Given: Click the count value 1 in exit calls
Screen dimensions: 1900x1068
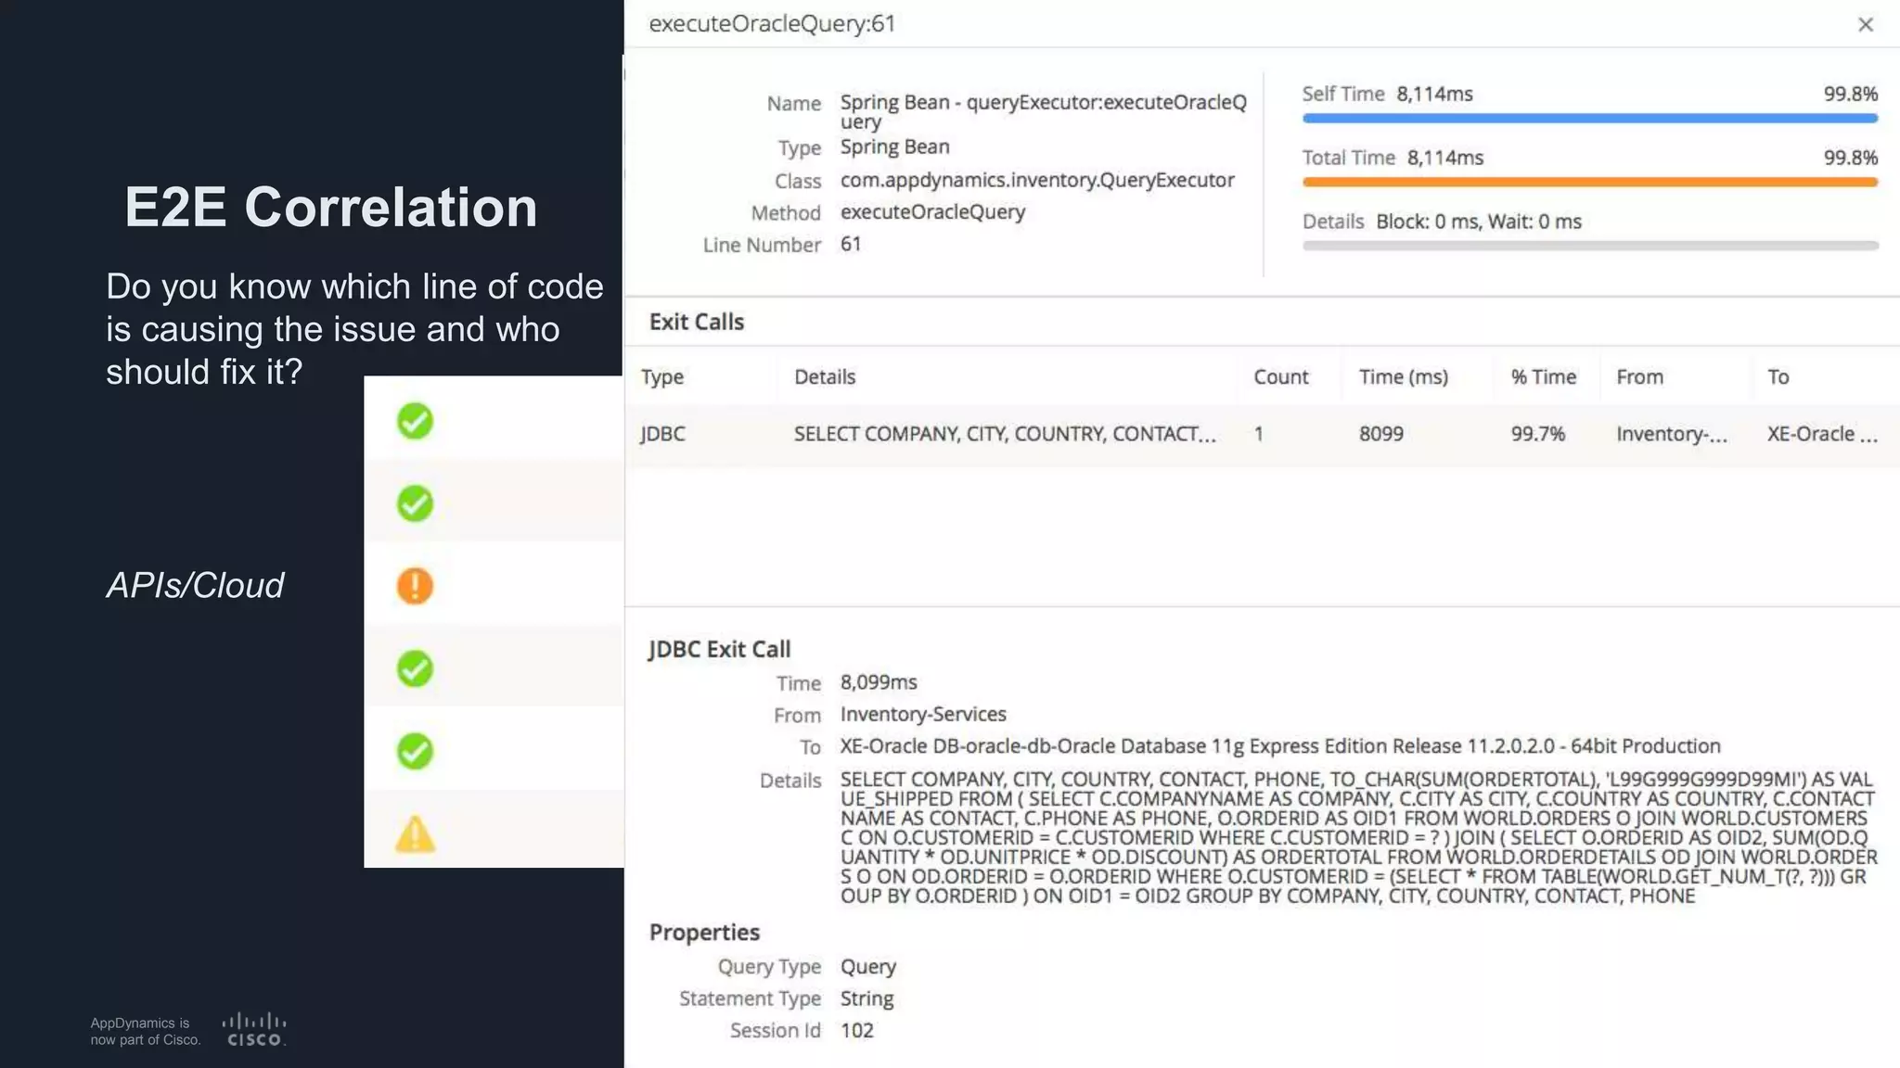Looking at the screenshot, I should point(1259,434).
